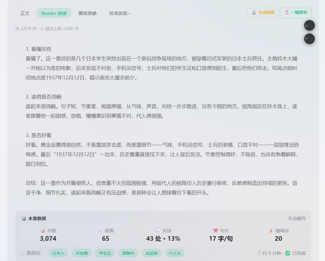Open the 段落 65 stat card
Viewport: 325px width, 261px height.
point(106,235)
